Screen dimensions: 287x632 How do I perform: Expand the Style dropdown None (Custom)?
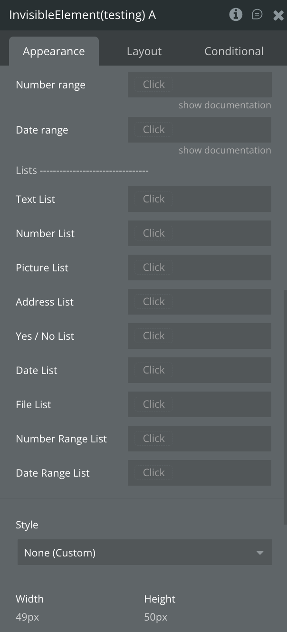point(145,553)
